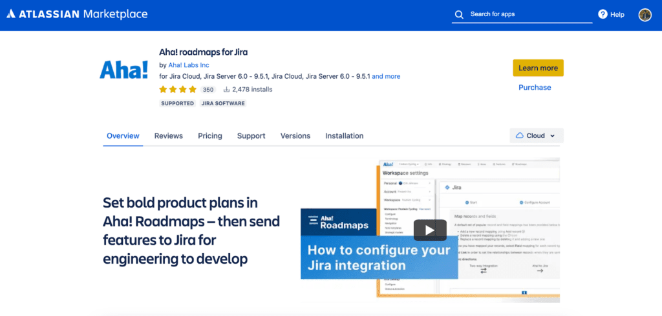Click the video thumbnail title banner

(x=379, y=257)
